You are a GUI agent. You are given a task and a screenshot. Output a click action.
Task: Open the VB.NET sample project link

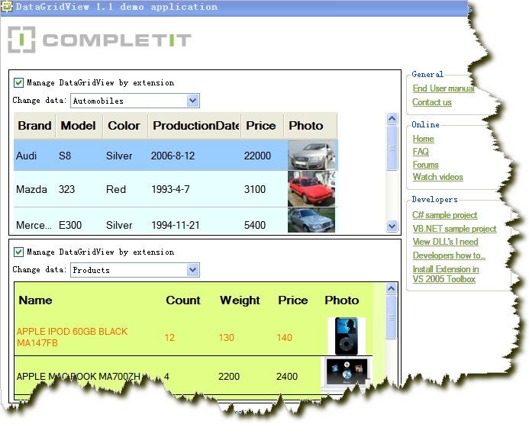(454, 229)
